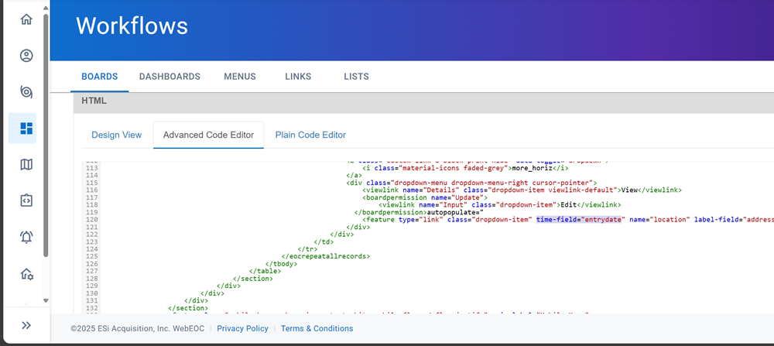Open the map icon in sidebar
The image size is (774, 346).
pyautogui.click(x=26, y=164)
